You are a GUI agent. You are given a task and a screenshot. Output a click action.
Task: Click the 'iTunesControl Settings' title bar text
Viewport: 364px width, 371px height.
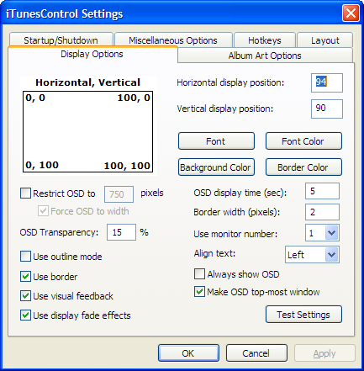pos(65,13)
